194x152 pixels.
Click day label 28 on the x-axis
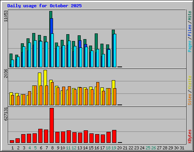165,148
